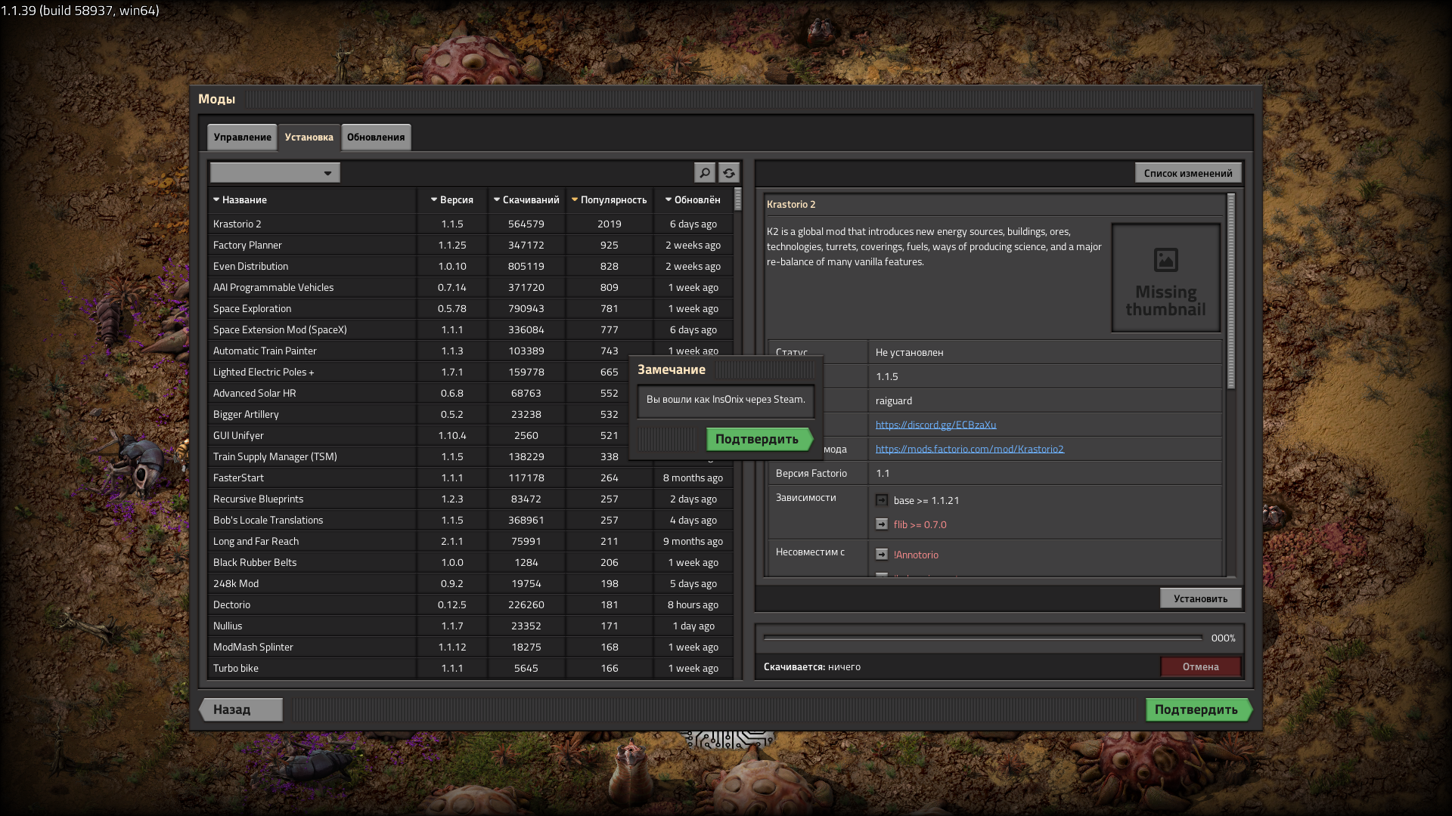Click the red Отмена download button
Image resolution: width=1452 pixels, height=816 pixels.
click(1200, 666)
